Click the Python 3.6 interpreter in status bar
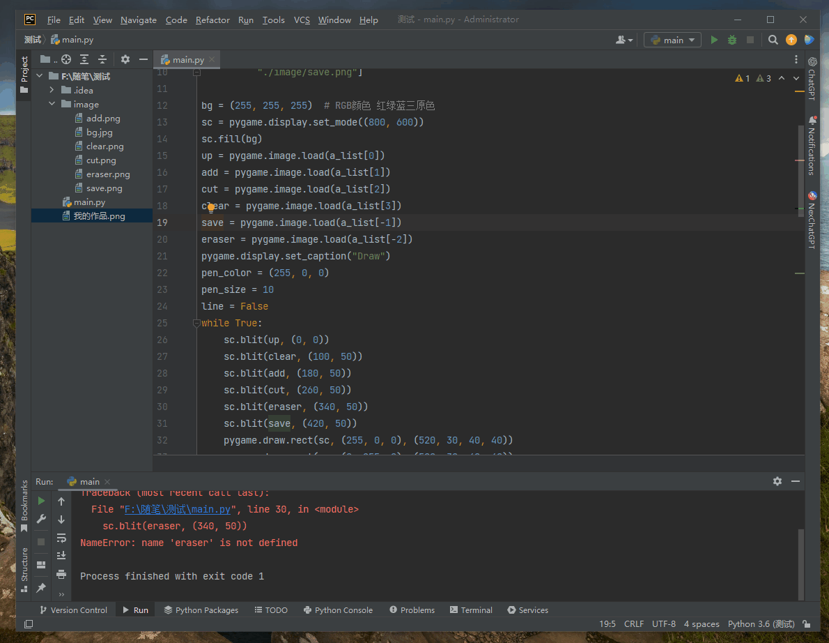829x643 pixels. click(761, 624)
